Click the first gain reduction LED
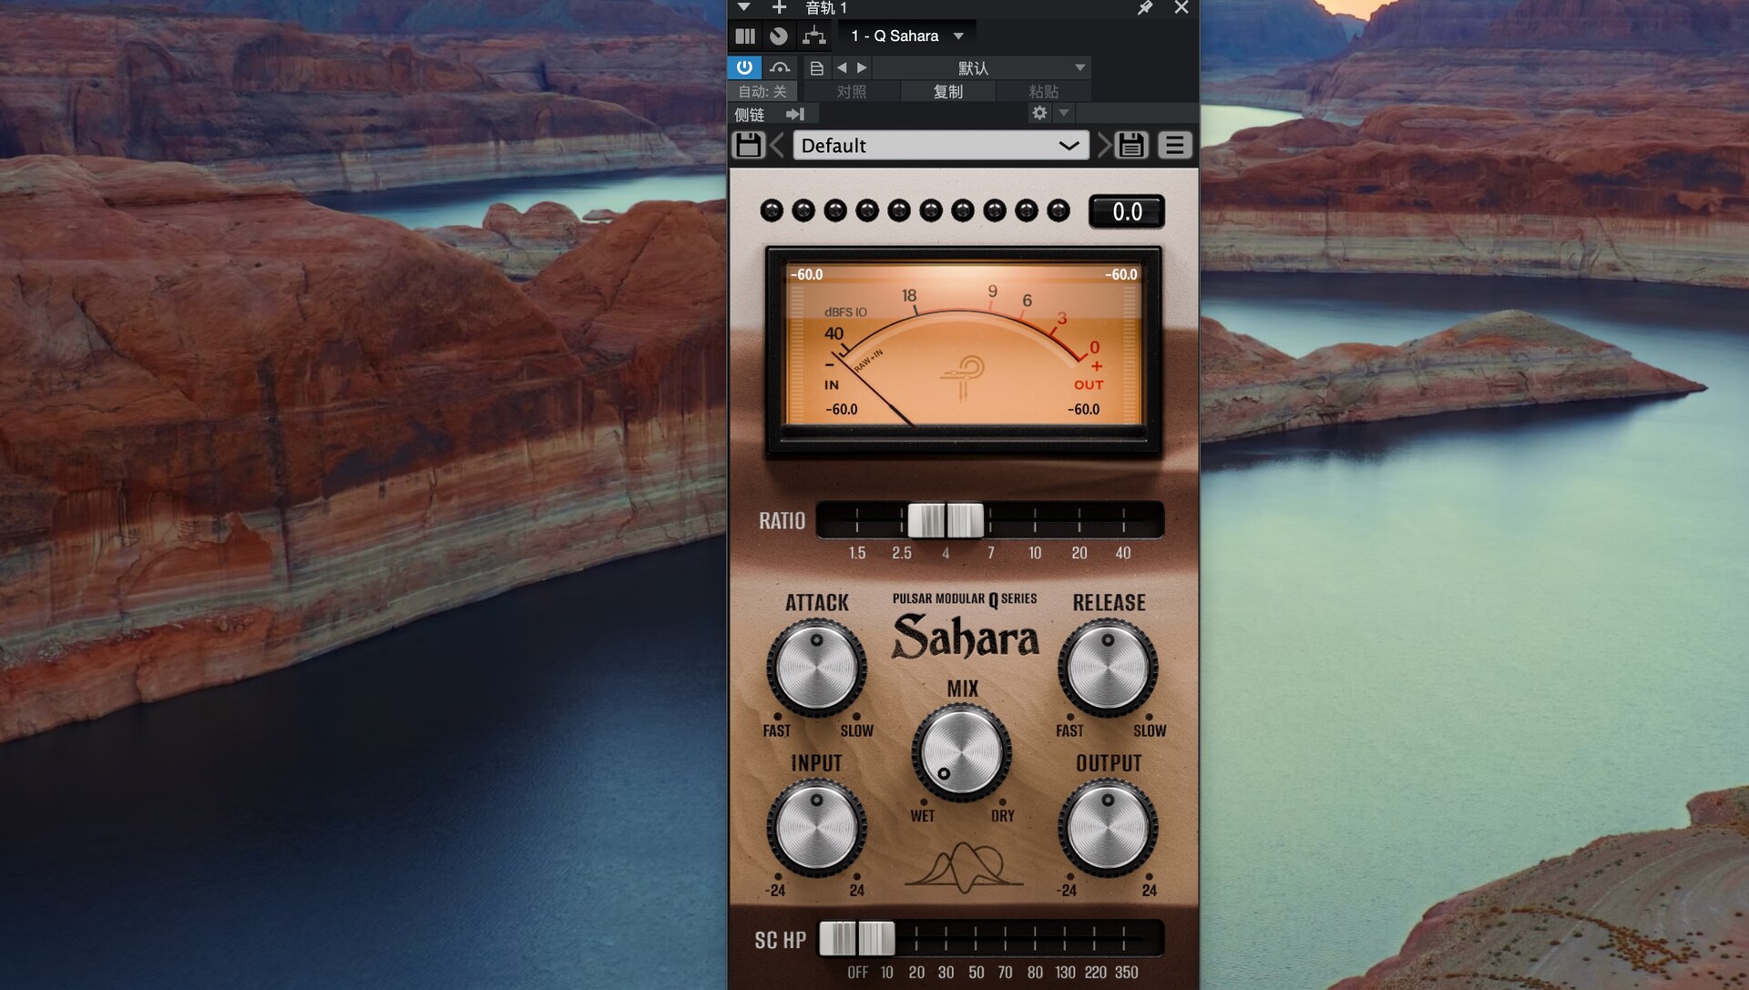 (x=772, y=210)
